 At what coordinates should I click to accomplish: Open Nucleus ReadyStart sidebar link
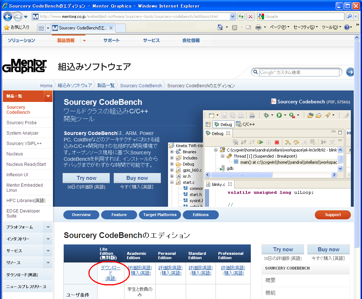click(x=26, y=164)
